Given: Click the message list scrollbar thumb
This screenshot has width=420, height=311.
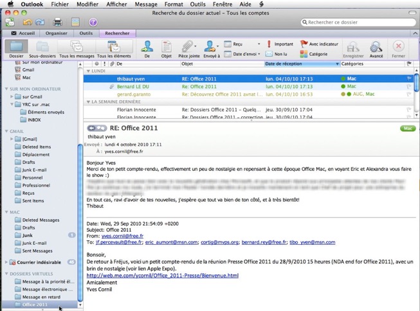Looking at the screenshot, I should (417, 83).
